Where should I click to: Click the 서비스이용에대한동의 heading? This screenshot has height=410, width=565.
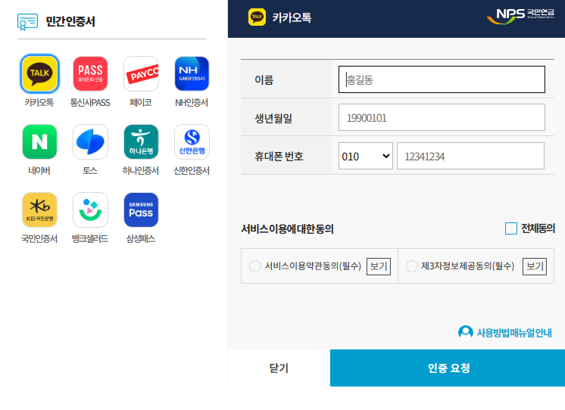click(x=287, y=229)
